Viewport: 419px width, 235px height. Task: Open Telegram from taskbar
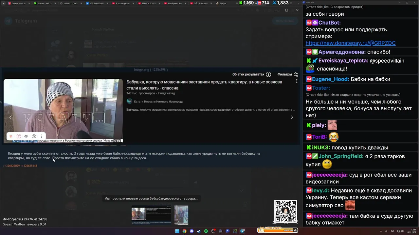(242, 231)
